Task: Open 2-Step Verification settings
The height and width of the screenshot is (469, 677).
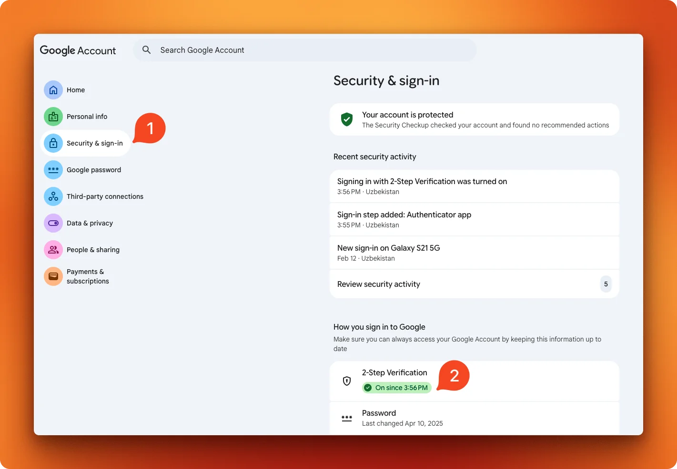Action: coord(394,372)
